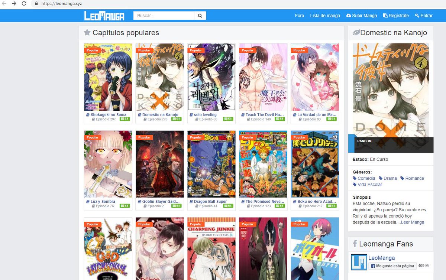
Task: Click the Luz y Sombra title link
Action: tap(103, 202)
